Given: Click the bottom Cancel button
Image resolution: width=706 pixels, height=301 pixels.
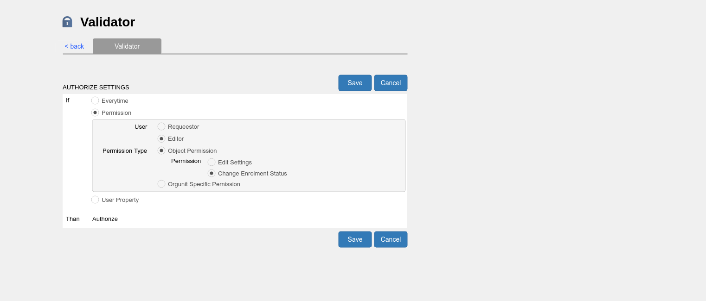Looking at the screenshot, I should click(x=391, y=239).
